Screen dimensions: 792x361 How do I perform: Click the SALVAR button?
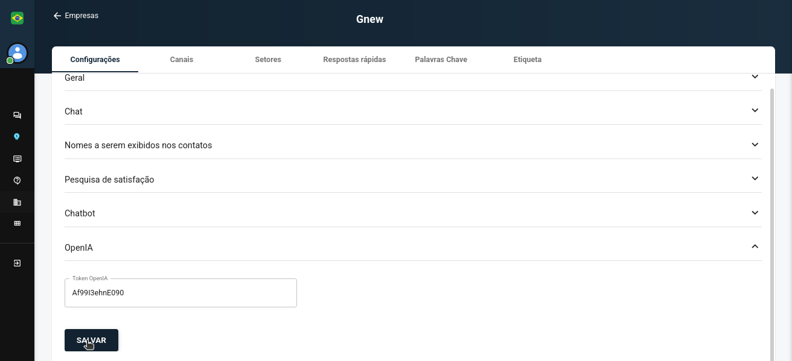(91, 341)
